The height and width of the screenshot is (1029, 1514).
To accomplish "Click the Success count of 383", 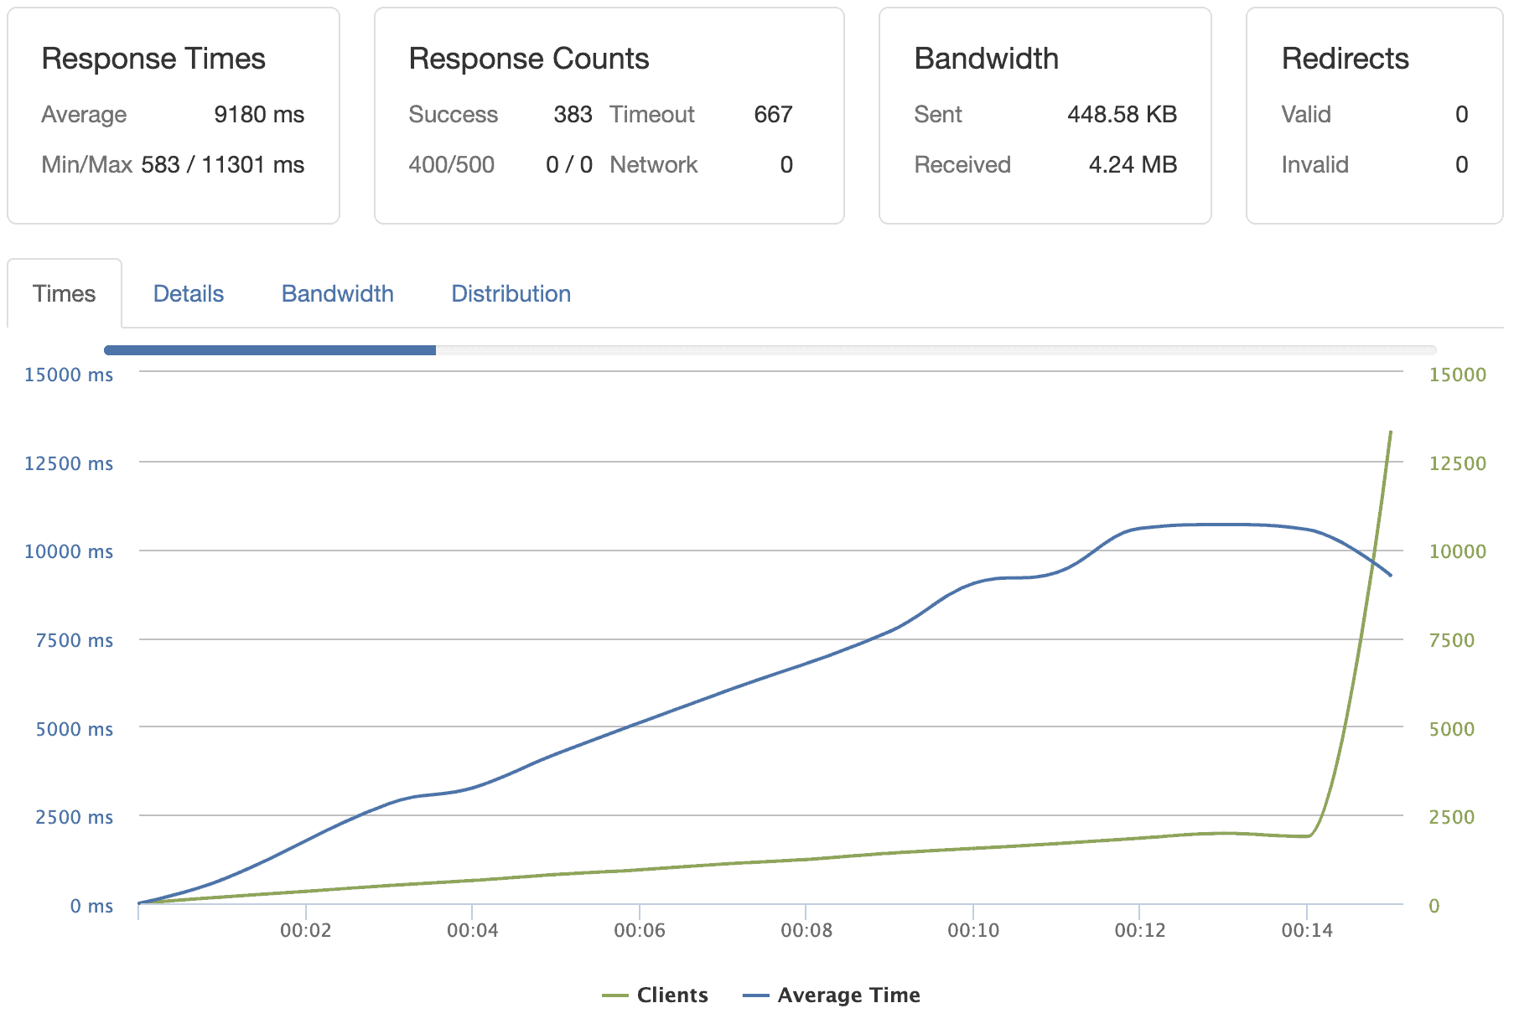I will pyautogui.click(x=574, y=114).
